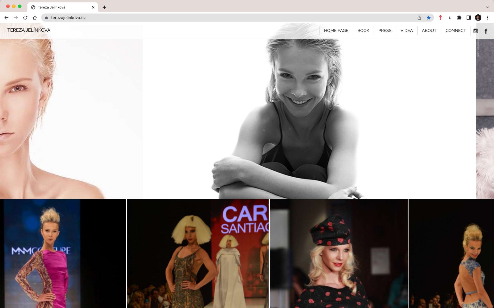This screenshot has width=494, height=308.
Task: Open the user profile avatar
Action: (478, 18)
